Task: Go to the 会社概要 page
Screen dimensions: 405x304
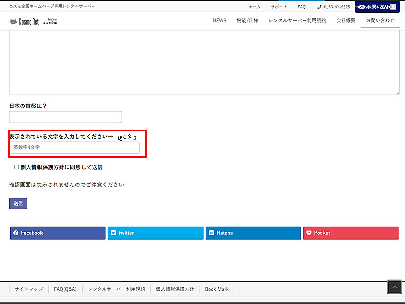Action: (x=346, y=21)
